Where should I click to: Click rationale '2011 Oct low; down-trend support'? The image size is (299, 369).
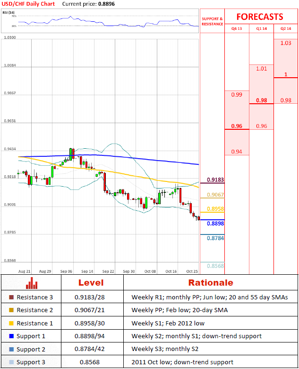(x=182, y=362)
